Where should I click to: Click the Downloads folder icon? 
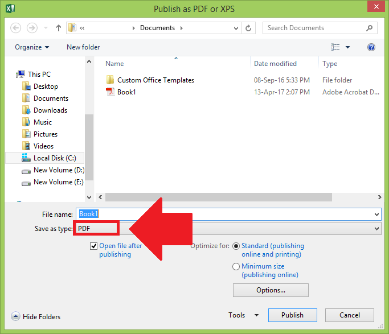[26, 110]
